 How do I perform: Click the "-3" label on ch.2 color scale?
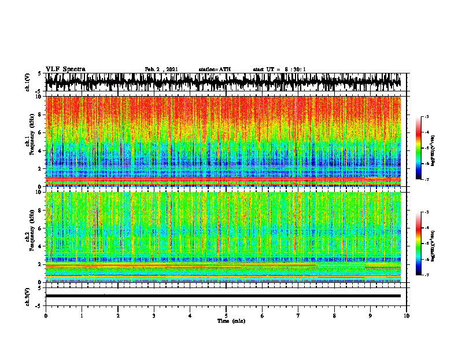427,212
